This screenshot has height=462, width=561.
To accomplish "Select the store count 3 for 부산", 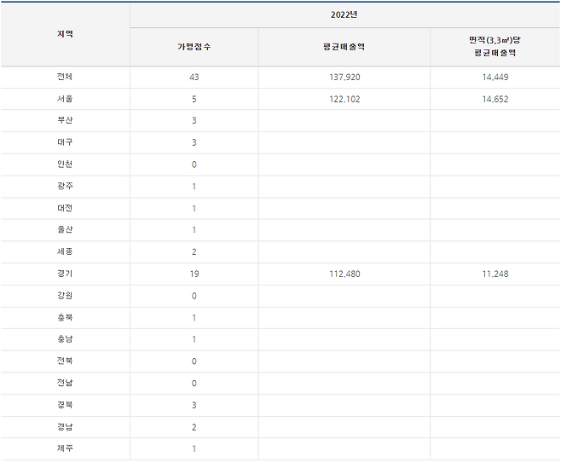I will click(x=194, y=121).
